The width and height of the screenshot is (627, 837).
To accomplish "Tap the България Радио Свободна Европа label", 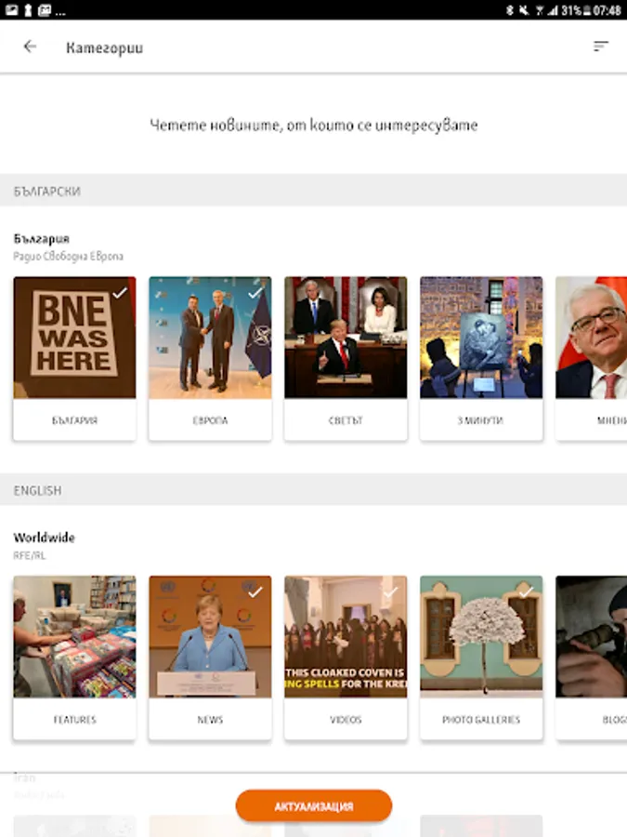I will coord(68,246).
